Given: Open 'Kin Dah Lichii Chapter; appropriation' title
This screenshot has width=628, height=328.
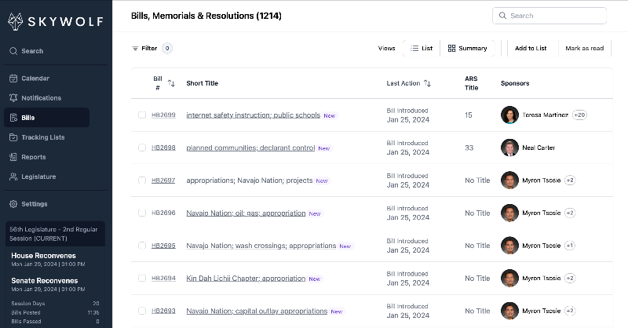Looking at the screenshot, I should click(x=246, y=279).
